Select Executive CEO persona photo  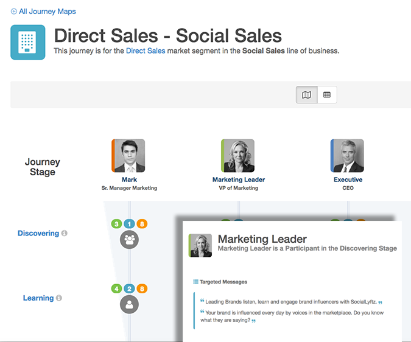point(348,156)
